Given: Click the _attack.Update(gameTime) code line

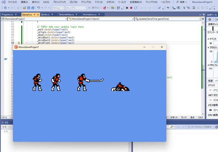Looking at the screenshot, I should click(x=54, y=32).
